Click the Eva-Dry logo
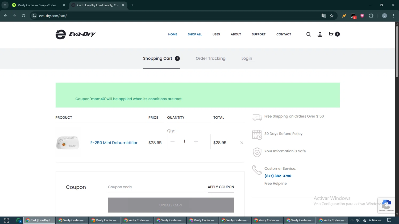399x224 pixels. (x=76, y=34)
